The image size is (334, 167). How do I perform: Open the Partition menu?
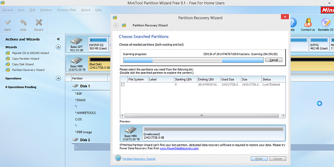tap(46, 10)
